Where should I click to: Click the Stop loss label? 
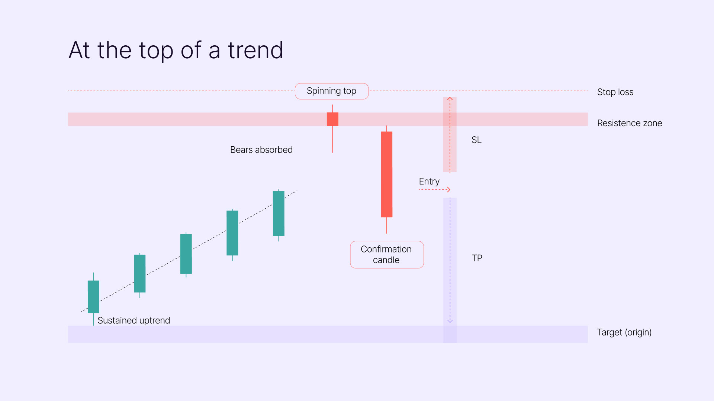tap(615, 92)
